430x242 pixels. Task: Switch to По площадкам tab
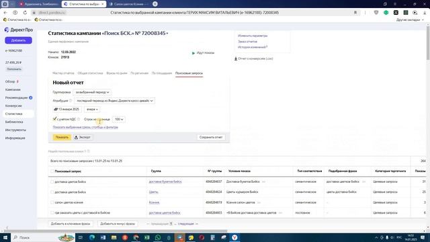162,73
